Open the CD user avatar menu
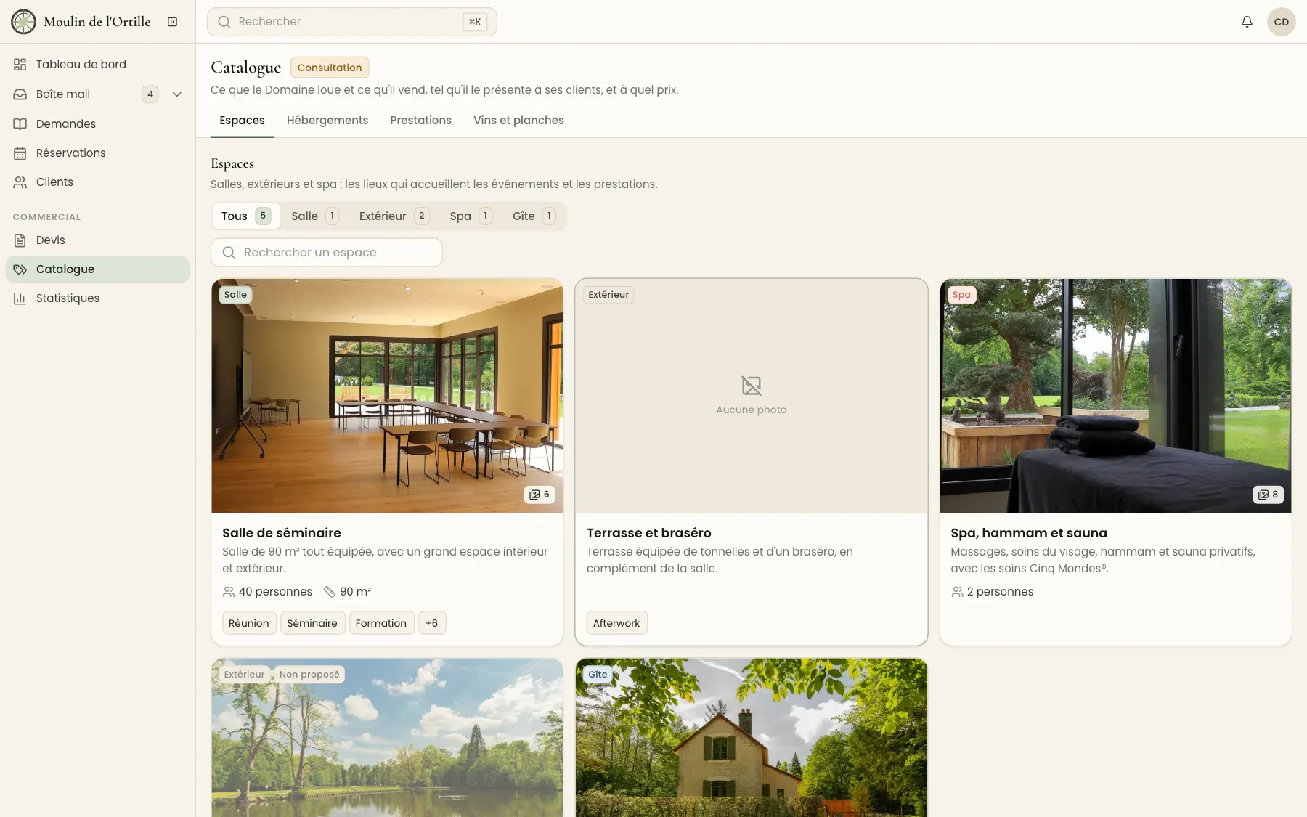Viewport: 1307px width, 817px height. [x=1281, y=22]
